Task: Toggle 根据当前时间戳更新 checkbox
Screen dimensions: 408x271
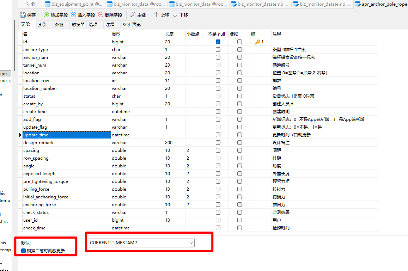Action: click(x=23, y=251)
